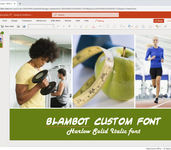Open the View tab

tap(78, 21)
